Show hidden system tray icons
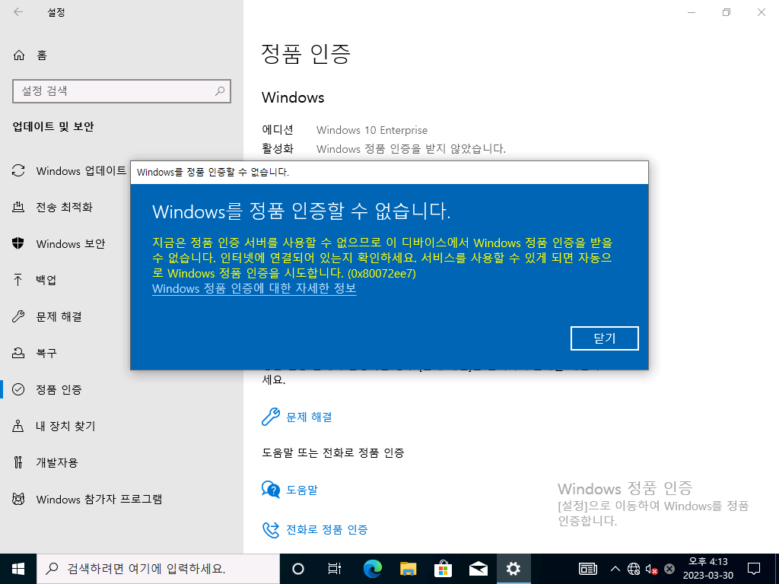 tap(615, 569)
